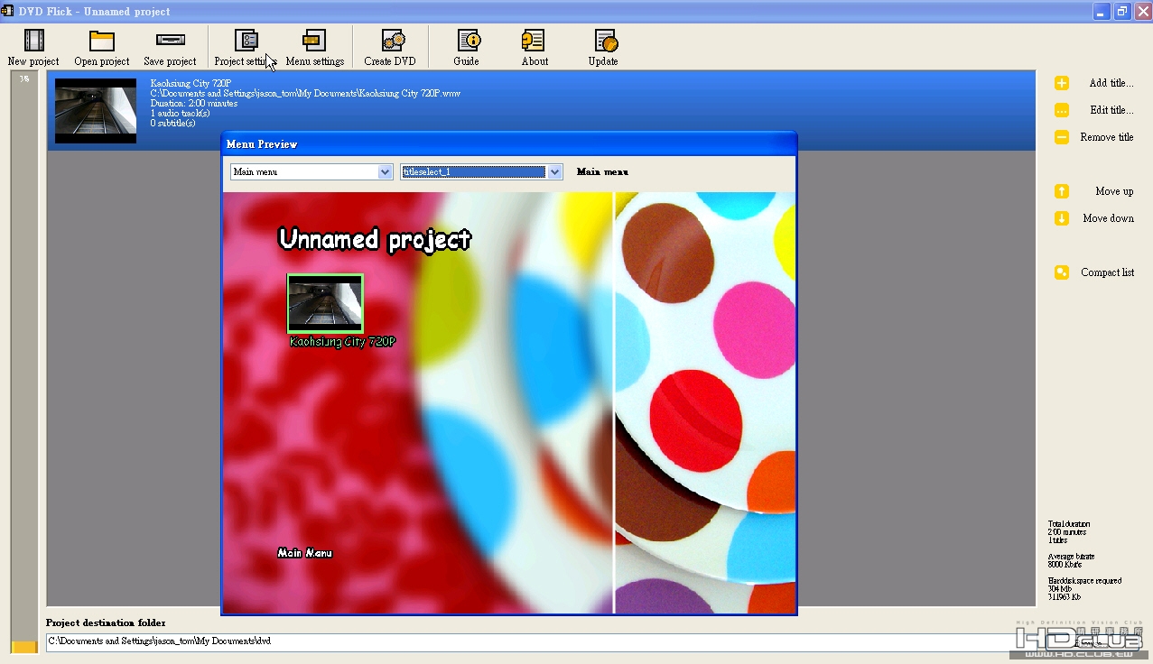1153x664 pixels.
Task: Maximize the DVD Flick window
Action: pos(1122,11)
